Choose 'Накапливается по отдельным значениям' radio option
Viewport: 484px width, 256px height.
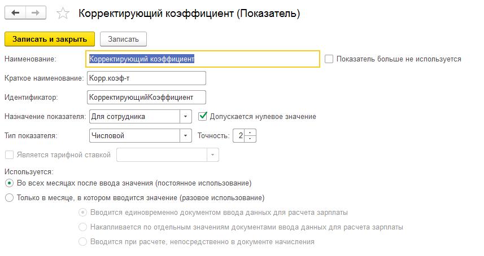(x=83, y=227)
